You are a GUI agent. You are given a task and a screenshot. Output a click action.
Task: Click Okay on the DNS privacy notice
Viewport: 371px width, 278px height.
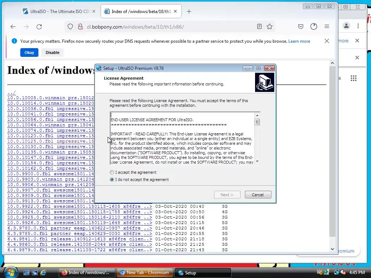pos(29,52)
